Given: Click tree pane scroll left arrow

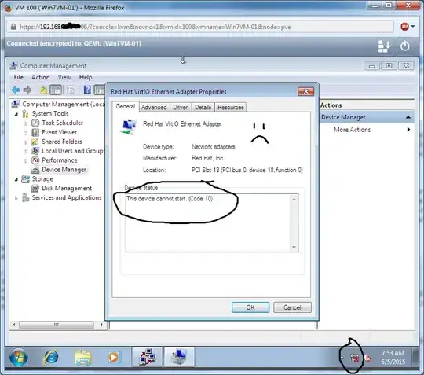Looking at the screenshot, I should [x=14, y=325].
